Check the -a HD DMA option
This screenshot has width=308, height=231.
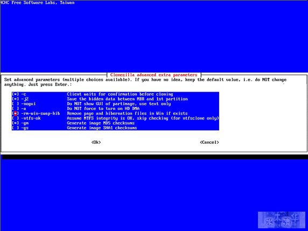pyautogui.click(x=15, y=109)
